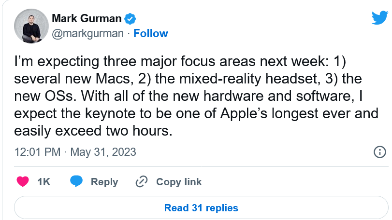
Task: Open the Twitter info circle icon
Action: coord(380,152)
